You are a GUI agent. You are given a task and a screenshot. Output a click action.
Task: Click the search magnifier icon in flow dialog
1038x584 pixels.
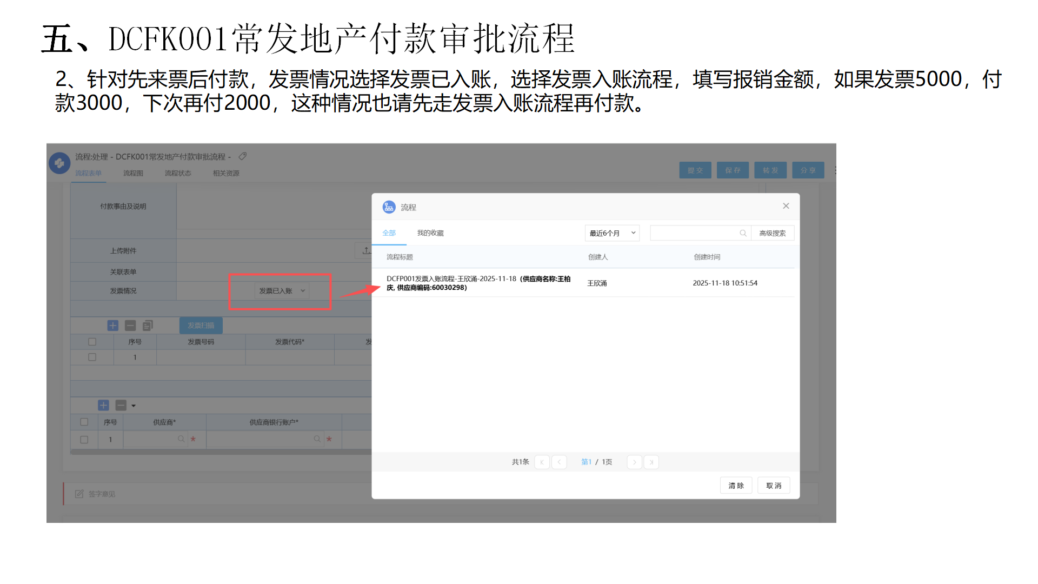[x=743, y=233]
